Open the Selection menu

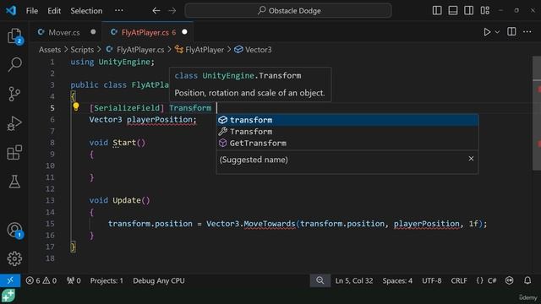point(86,11)
